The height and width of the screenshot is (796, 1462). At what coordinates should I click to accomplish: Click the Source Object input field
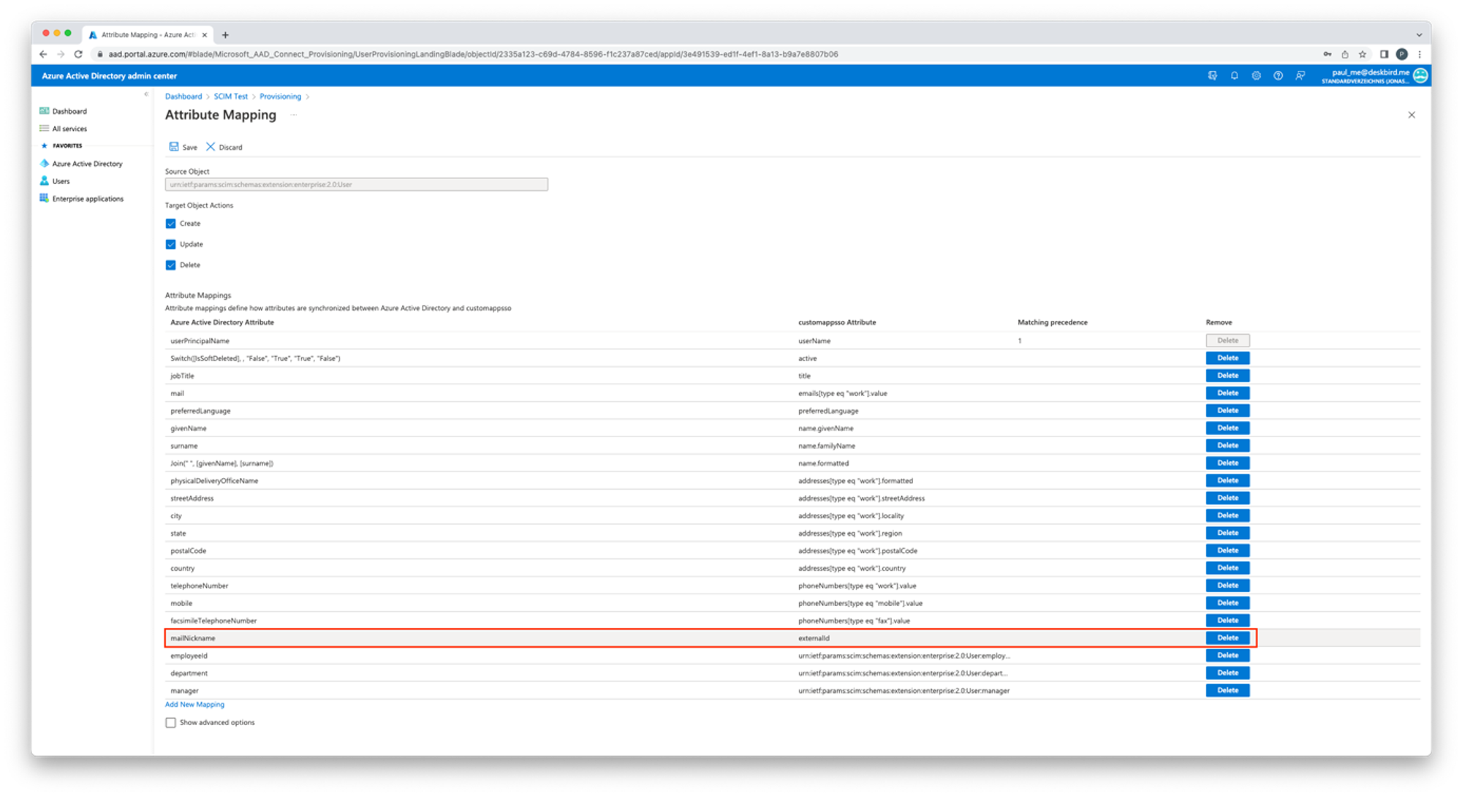[356, 184]
